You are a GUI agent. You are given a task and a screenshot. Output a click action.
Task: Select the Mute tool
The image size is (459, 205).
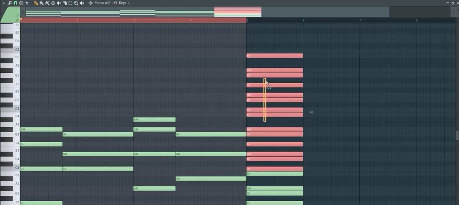(59, 3)
